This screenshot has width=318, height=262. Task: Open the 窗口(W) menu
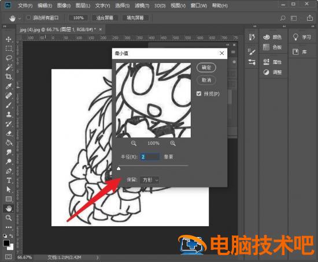tap(199, 6)
